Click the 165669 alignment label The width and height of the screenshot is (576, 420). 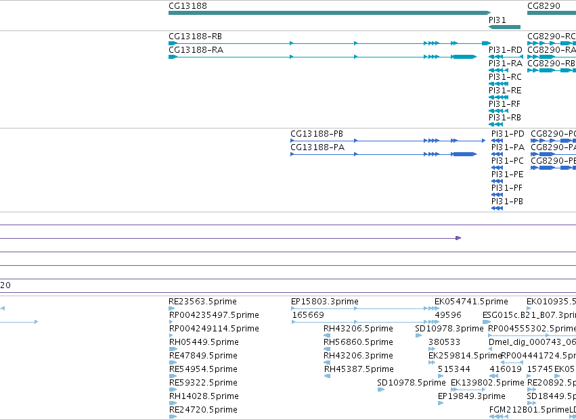point(308,315)
